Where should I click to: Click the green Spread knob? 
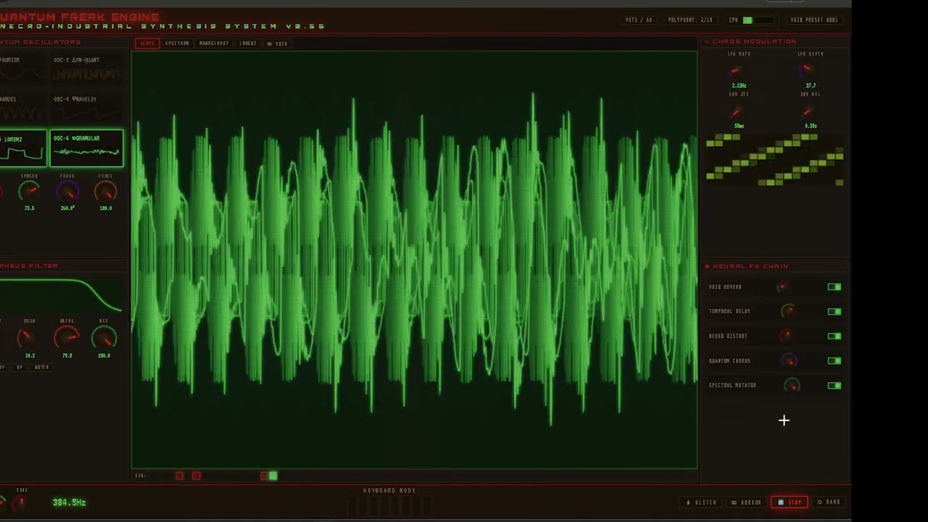tap(29, 191)
